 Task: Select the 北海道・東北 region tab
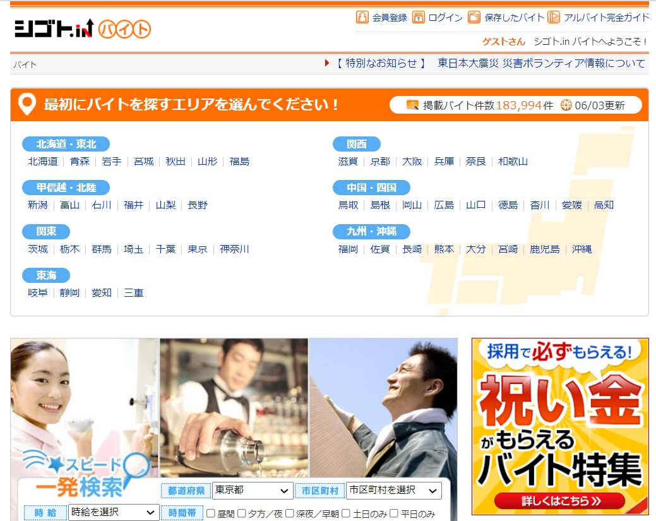[x=66, y=144]
